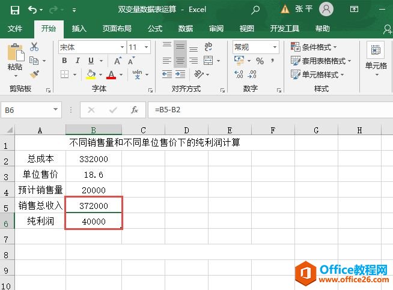Select Middle Align icon
This screenshot has width=393, height=290.
(x=180, y=47)
